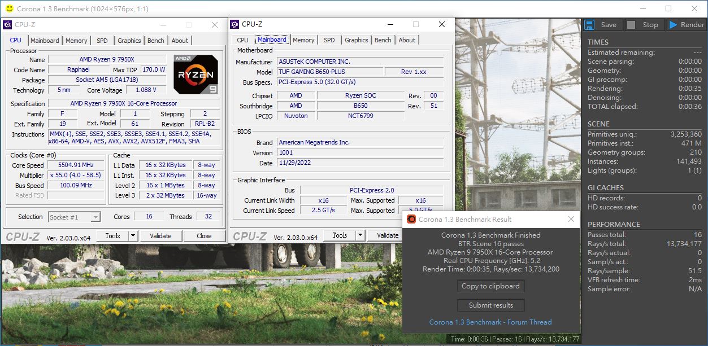Click Primitives uniq. value 3,253,360

click(x=686, y=134)
